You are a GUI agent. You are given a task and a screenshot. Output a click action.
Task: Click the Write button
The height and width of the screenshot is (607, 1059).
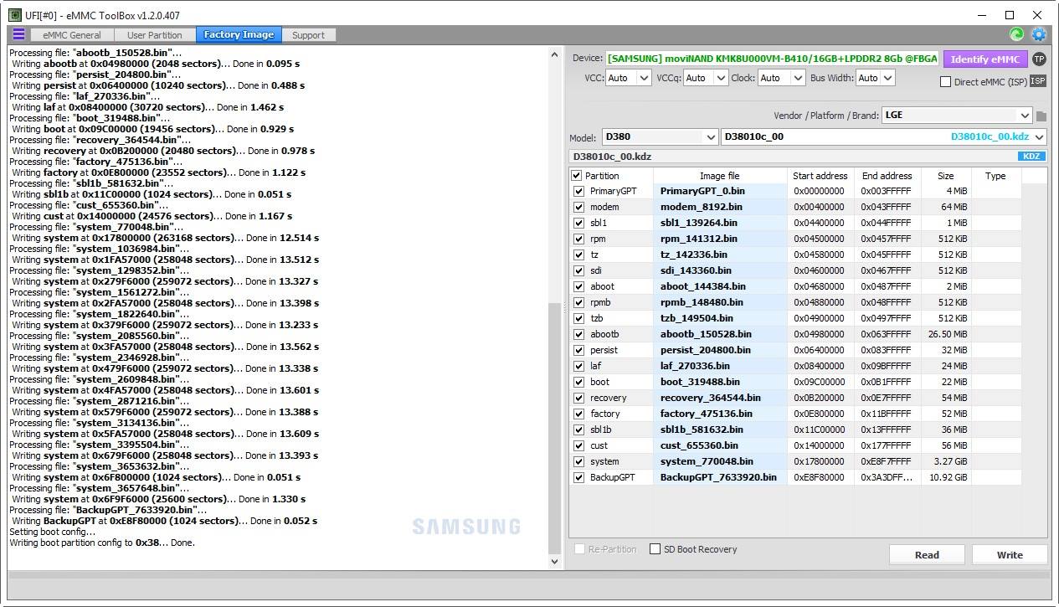coord(1010,554)
